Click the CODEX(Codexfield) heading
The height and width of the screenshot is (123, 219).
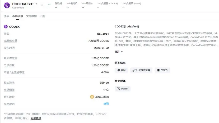pos(127,26)
